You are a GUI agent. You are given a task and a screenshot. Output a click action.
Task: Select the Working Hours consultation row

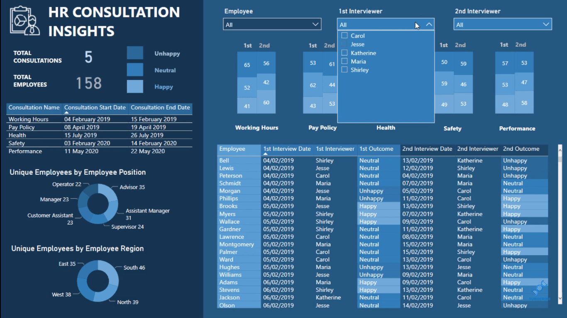pos(99,119)
